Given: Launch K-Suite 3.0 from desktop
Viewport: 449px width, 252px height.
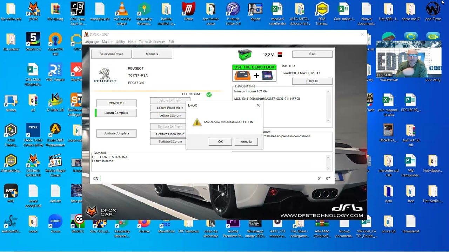Looking at the screenshot, I should (x=55, y=103).
